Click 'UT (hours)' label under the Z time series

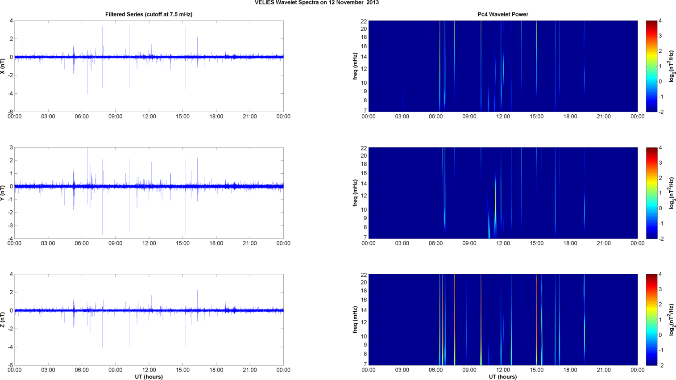(149, 377)
